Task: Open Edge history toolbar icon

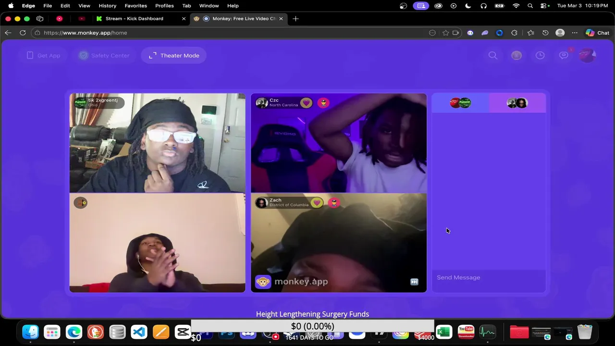Action: point(545,33)
